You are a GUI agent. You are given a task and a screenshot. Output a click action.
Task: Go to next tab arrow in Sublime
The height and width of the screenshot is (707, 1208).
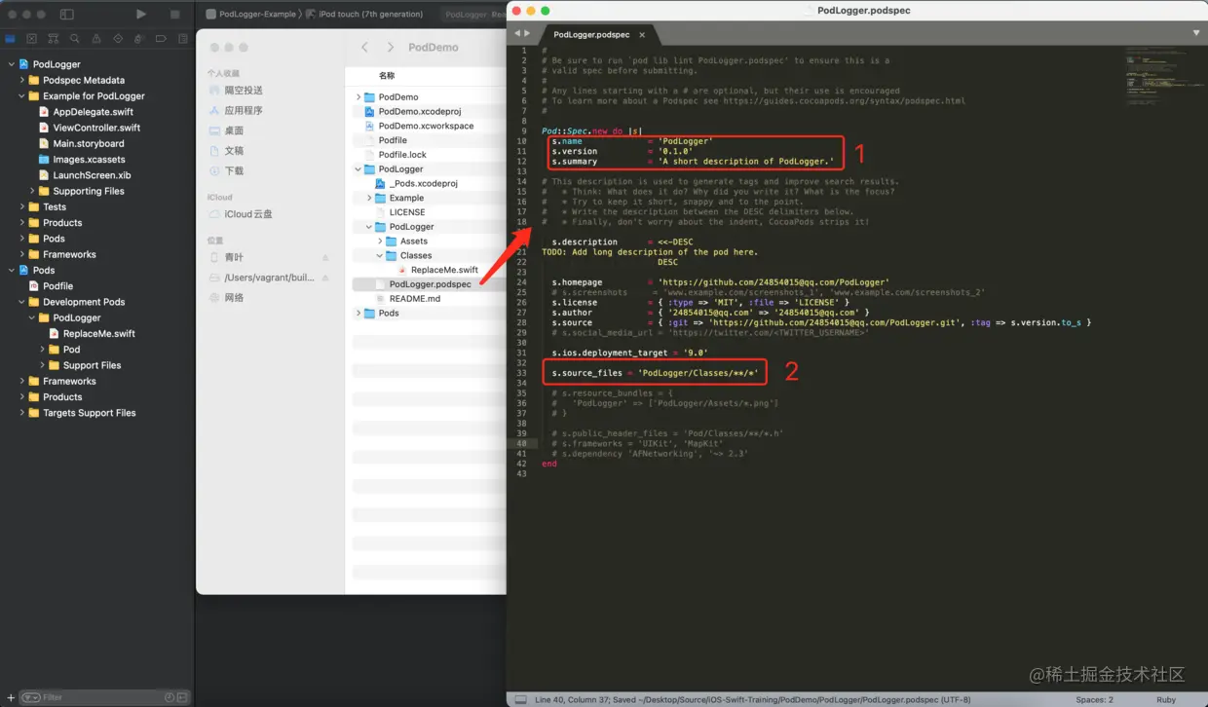(527, 34)
